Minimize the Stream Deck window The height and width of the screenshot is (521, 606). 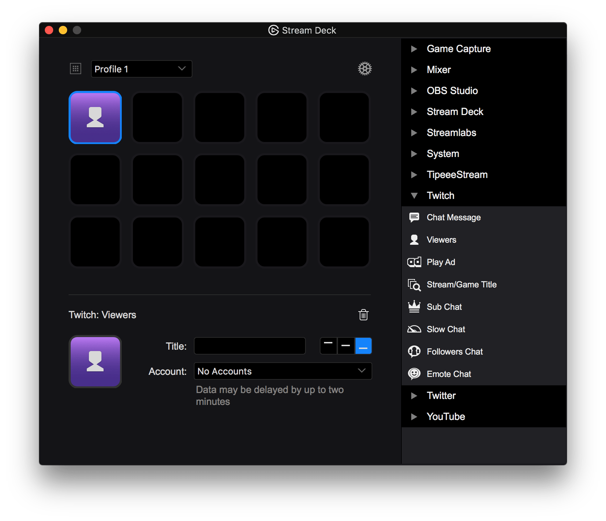63,30
